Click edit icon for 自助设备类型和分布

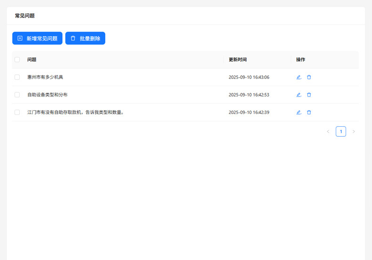(299, 95)
